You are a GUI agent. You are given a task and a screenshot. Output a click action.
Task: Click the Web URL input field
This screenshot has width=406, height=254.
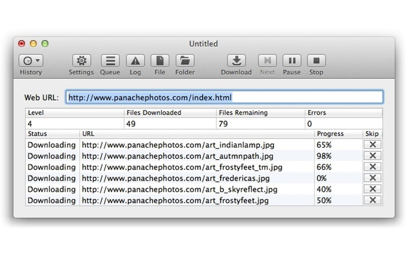224,97
